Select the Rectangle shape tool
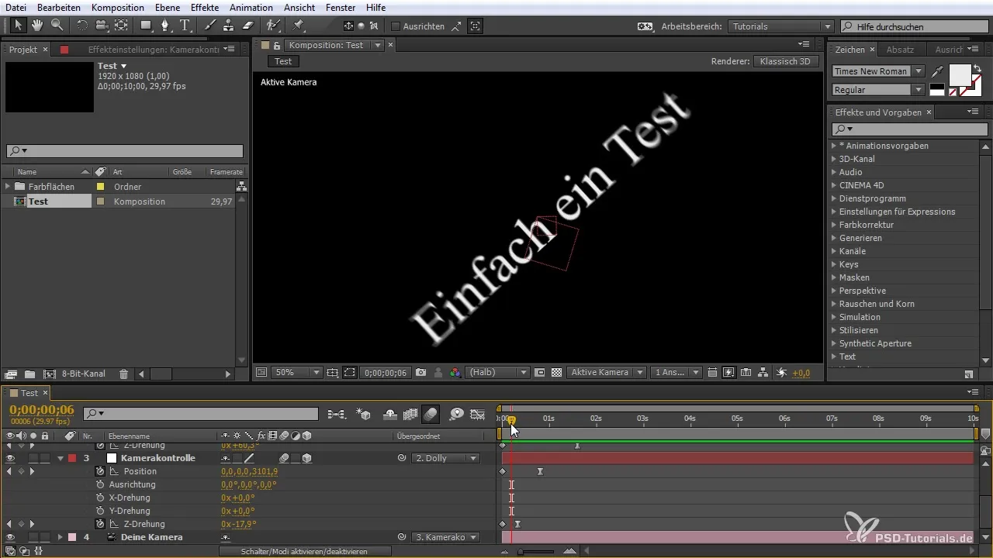 click(x=146, y=26)
